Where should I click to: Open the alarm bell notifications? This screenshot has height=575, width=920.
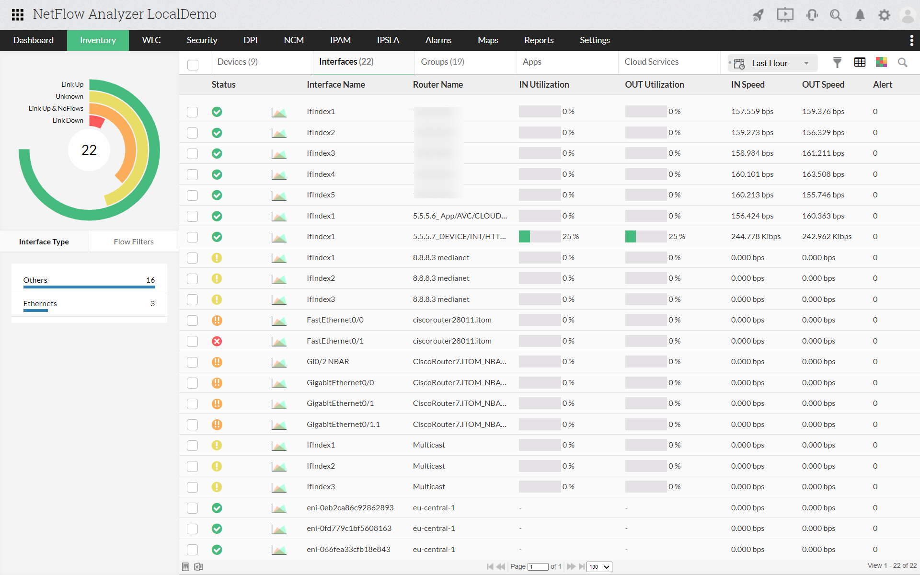coord(860,15)
